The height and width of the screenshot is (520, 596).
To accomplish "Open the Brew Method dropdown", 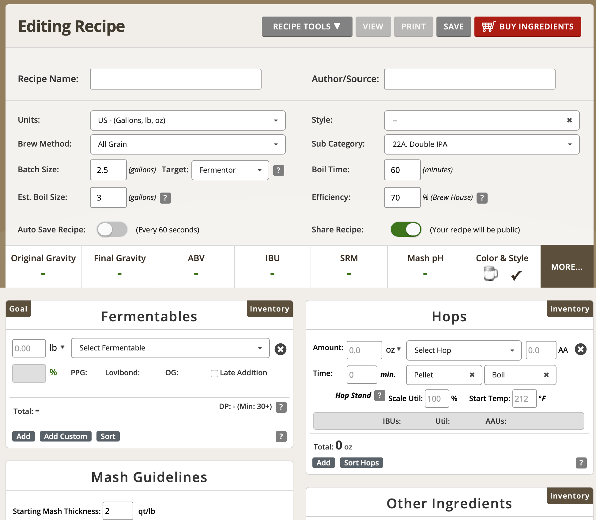I will tap(187, 144).
